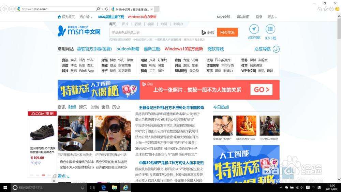The height and width of the screenshot is (192, 341).
Task: Select the 网页 search tab
Action: click(x=113, y=24)
